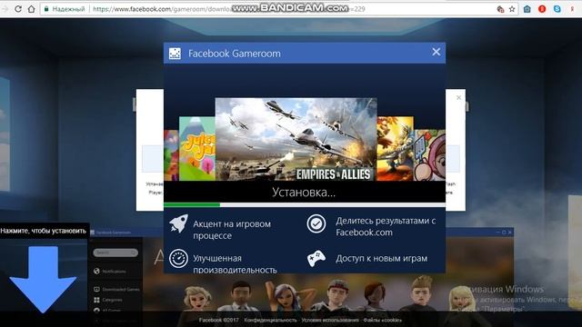Screen dimensions: 582x327
Task: Open the Skype extension icon
Action: [557, 9]
